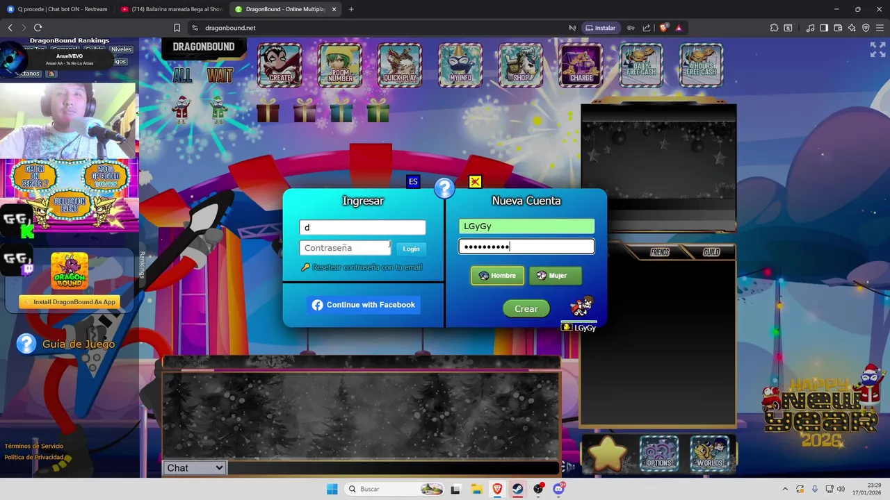This screenshot has width=890, height=500.
Task: Open the Charge treasure chest icon
Action: pos(581,65)
